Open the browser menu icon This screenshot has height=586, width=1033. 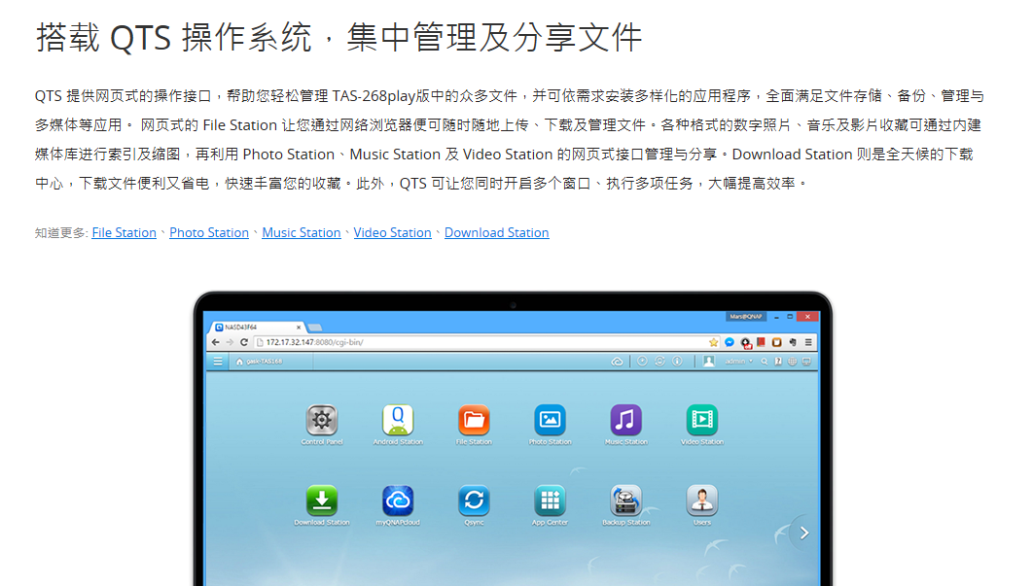tap(808, 342)
